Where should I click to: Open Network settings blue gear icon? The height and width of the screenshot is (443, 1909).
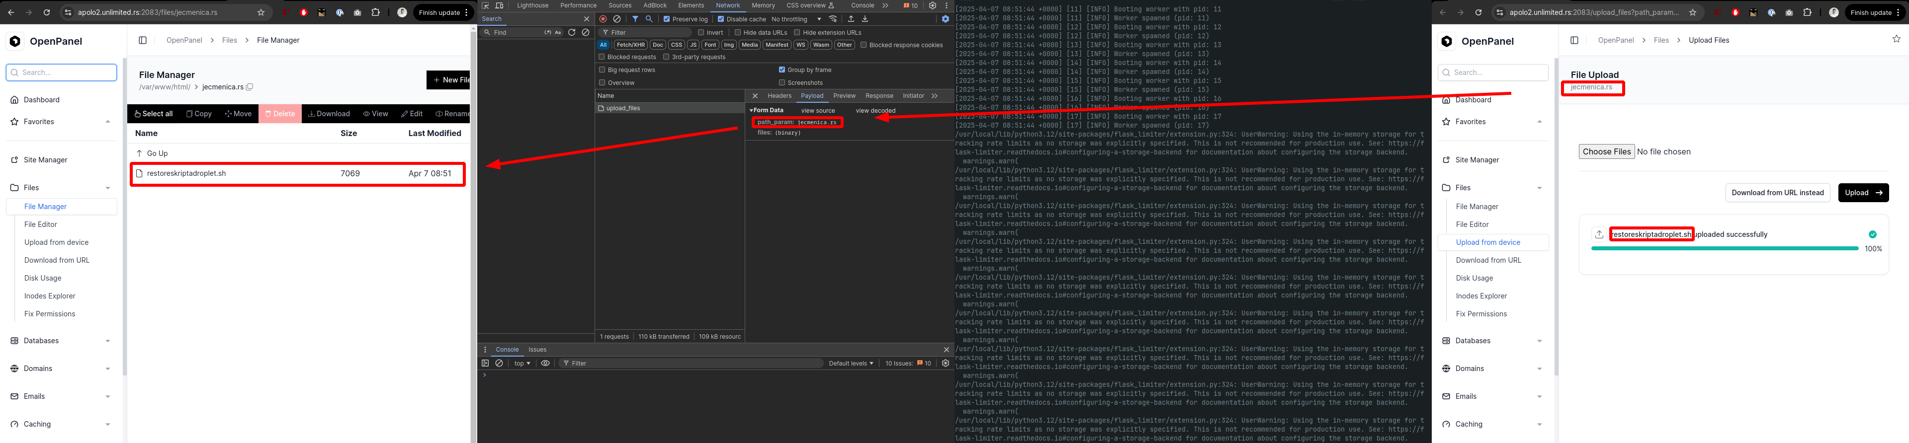945,19
